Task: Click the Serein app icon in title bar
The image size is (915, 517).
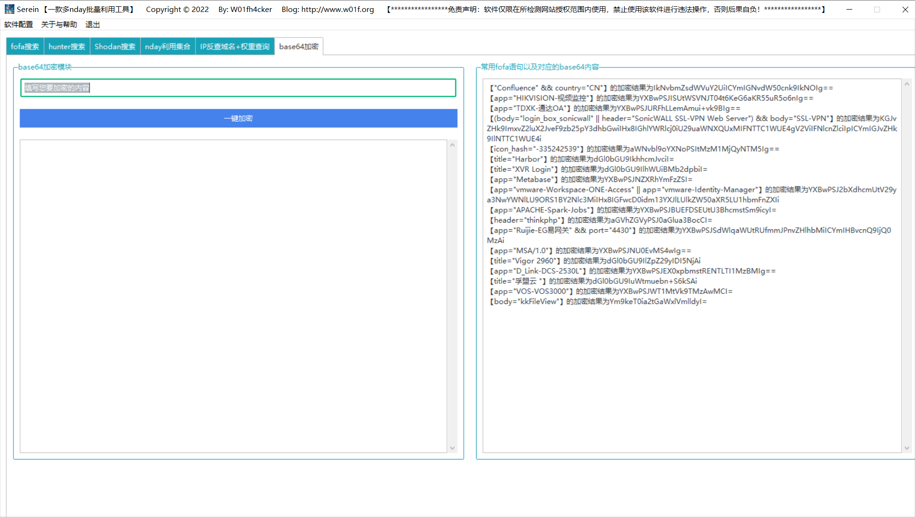Action: tap(10, 9)
